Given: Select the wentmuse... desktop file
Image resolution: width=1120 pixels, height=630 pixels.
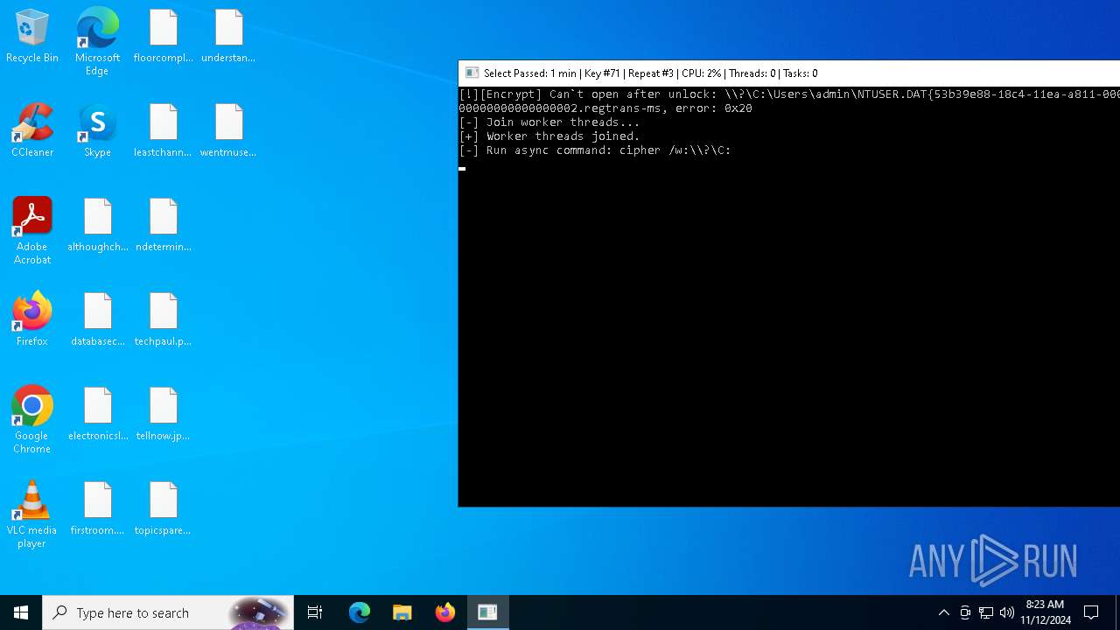Looking at the screenshot, I should click(x=228, y=131).
